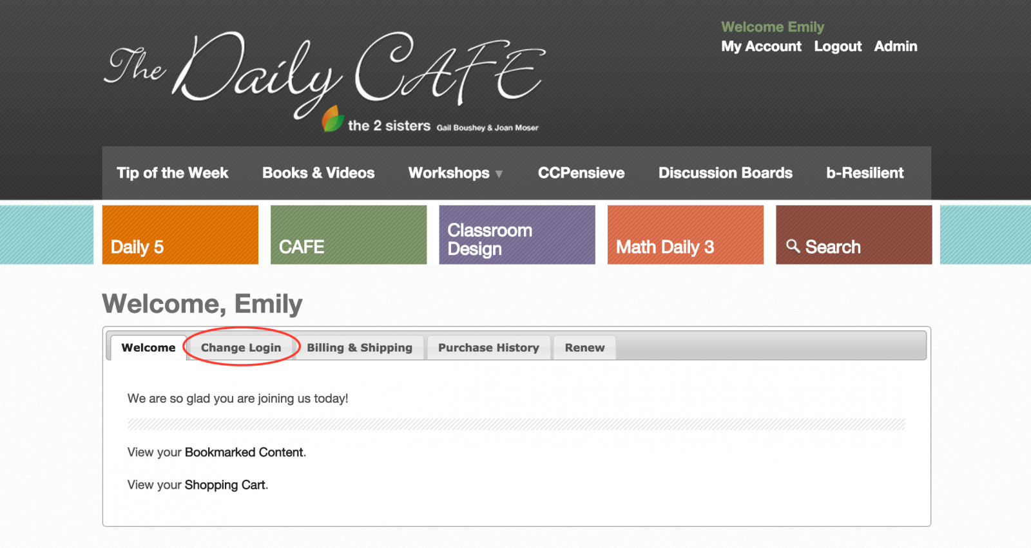Image resolution: width=1031 pixels, height=548 pixels.
Task: Click 'We are so glad you are joining us today!'
Action: pyautogui.click(x=238, y=399)
